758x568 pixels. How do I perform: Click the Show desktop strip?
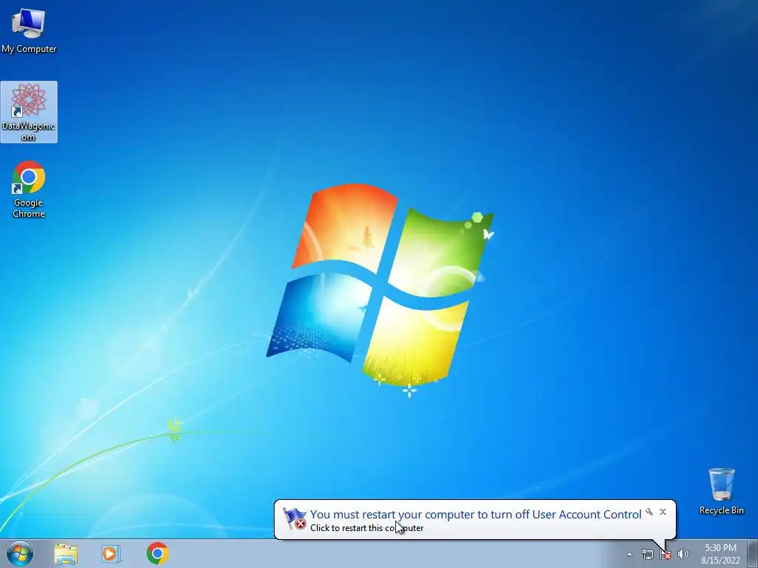[x=753, y=554]
